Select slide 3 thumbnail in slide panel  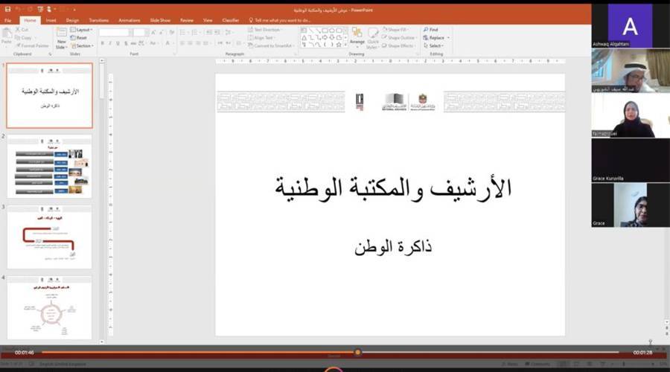coord(50,237)
